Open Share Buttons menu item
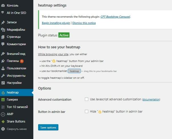The height and width of the screenshot is (139, 172). [x=17, y=121]
